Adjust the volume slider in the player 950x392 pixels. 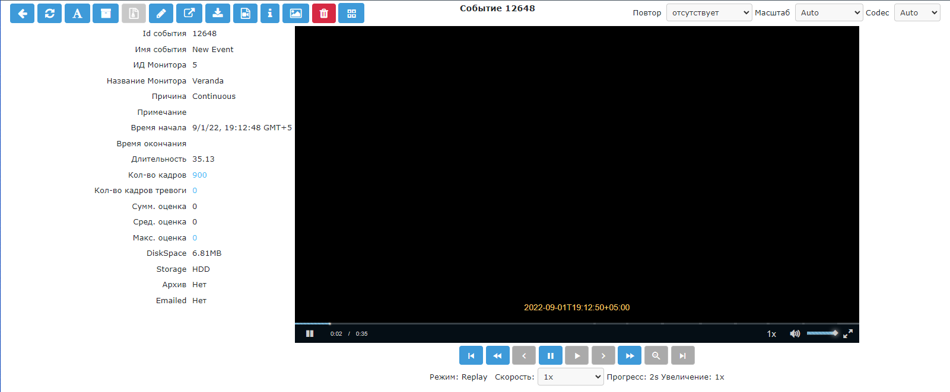(822, 333)
